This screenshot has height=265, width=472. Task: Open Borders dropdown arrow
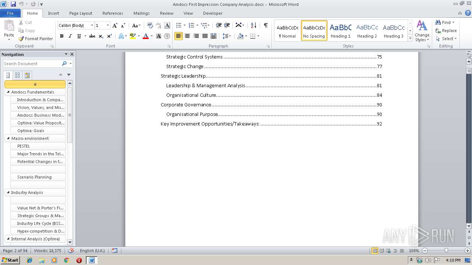click(258, 36)
